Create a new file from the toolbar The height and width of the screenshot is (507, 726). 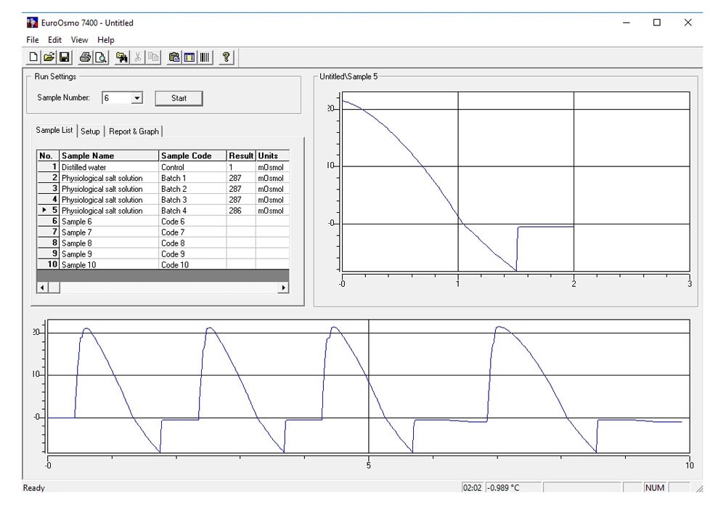pyautogui.click(x=33, y=57)
